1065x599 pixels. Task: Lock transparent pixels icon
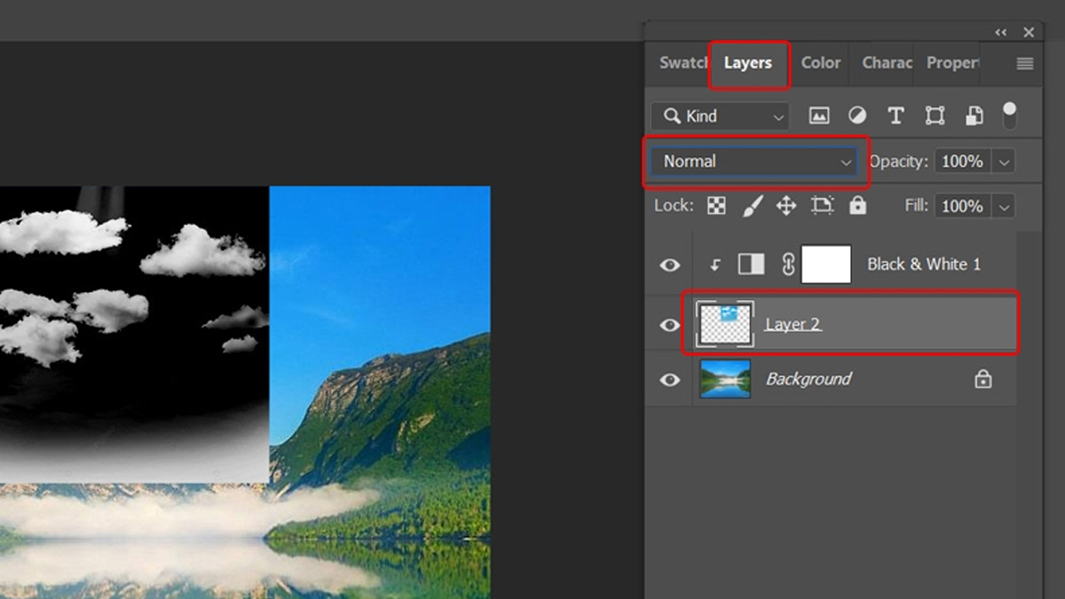pos(716,206)
